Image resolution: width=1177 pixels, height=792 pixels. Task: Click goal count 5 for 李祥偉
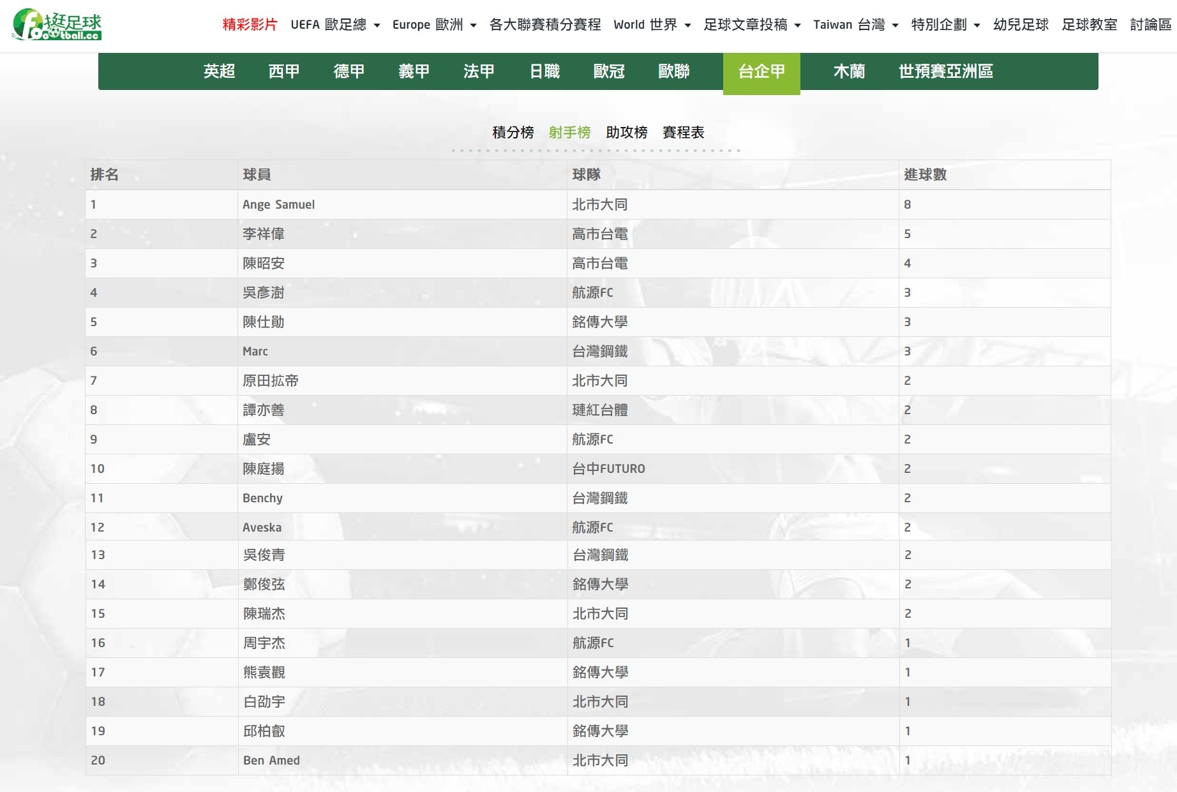coord(908,234)
